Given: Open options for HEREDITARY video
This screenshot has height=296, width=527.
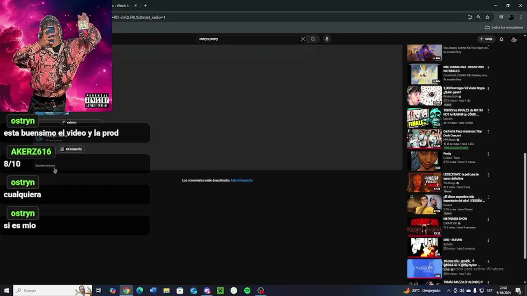Looking at the screenshot, I should [488, 175].
